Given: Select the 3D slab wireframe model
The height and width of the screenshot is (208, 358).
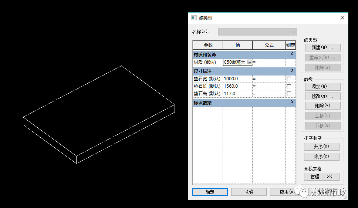Looking at the screenshot, I should pos(99,114).
